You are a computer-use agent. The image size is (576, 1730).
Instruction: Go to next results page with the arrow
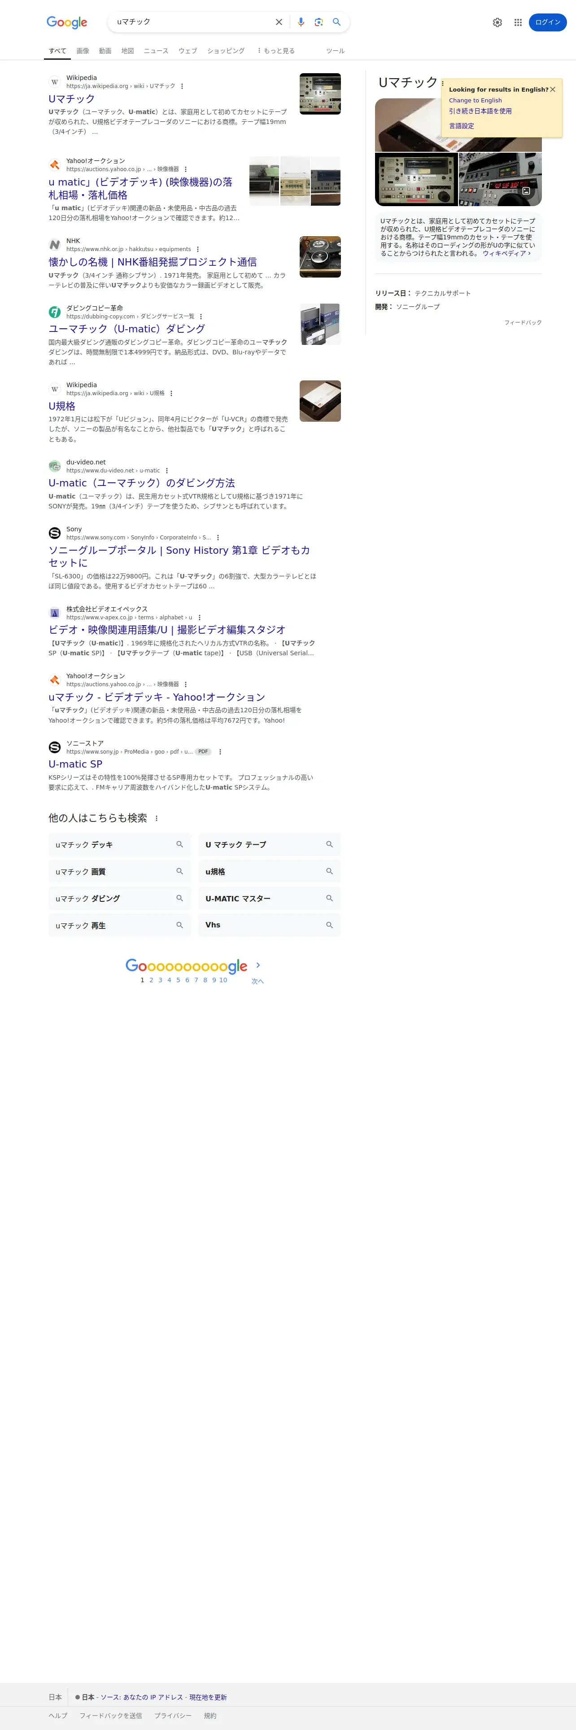click(258, 965)
